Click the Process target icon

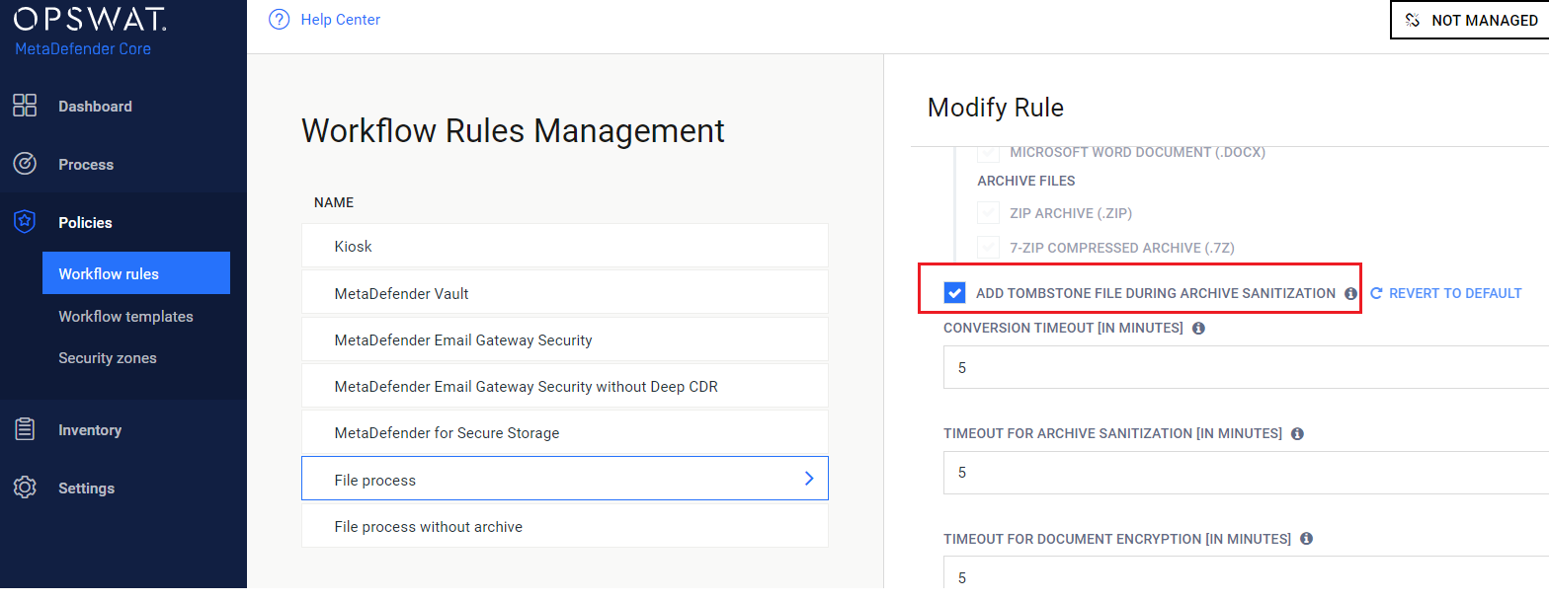pyautogui.click(x=25, y=164)
